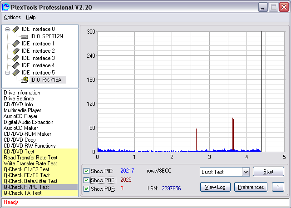Image resolution: width=291 pixels, height=208 pixels.
Task: Collapse the IDE Interface 5 tree node
Action: pyautogui.click(x=7, y=73)
